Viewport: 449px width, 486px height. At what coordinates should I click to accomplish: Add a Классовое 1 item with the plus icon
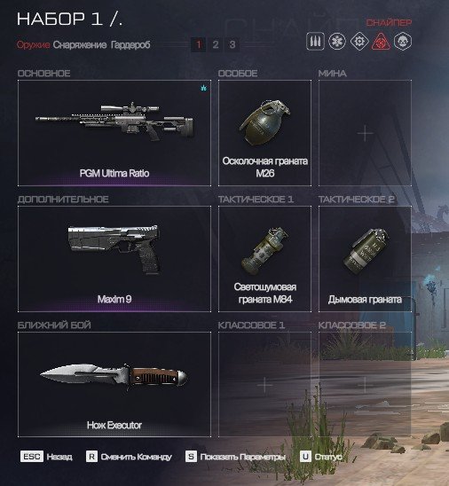coord(264,385)
